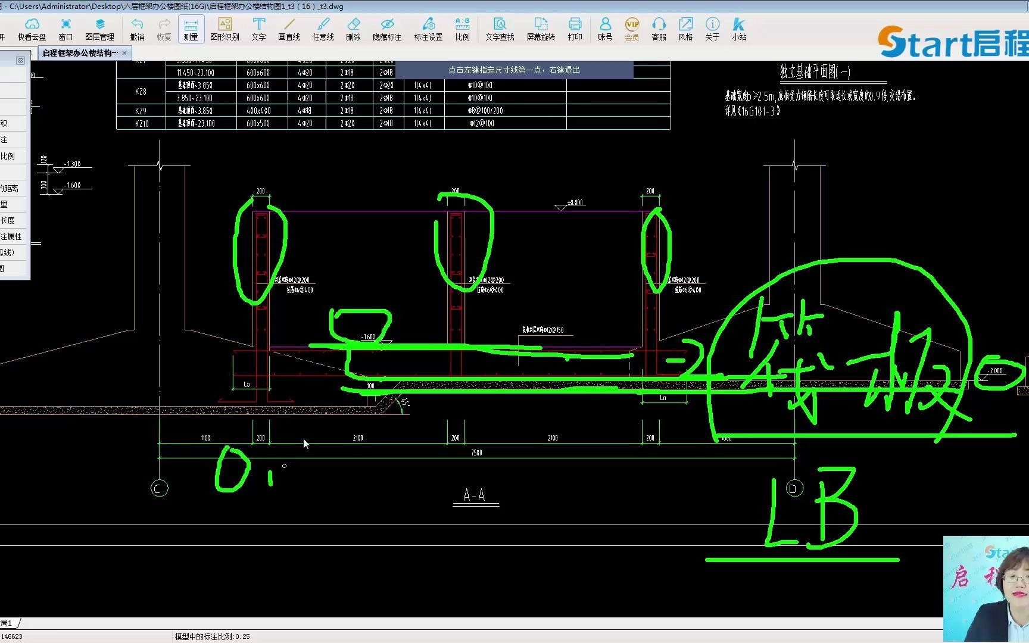Click the Φ12@100 stirrup cell in KZ10 row
This screenshot has width=1029, height=643.
tap(482, 123)
